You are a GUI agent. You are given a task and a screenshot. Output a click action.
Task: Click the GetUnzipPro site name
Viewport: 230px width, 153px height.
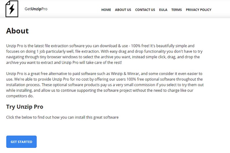tap(36, 9)
